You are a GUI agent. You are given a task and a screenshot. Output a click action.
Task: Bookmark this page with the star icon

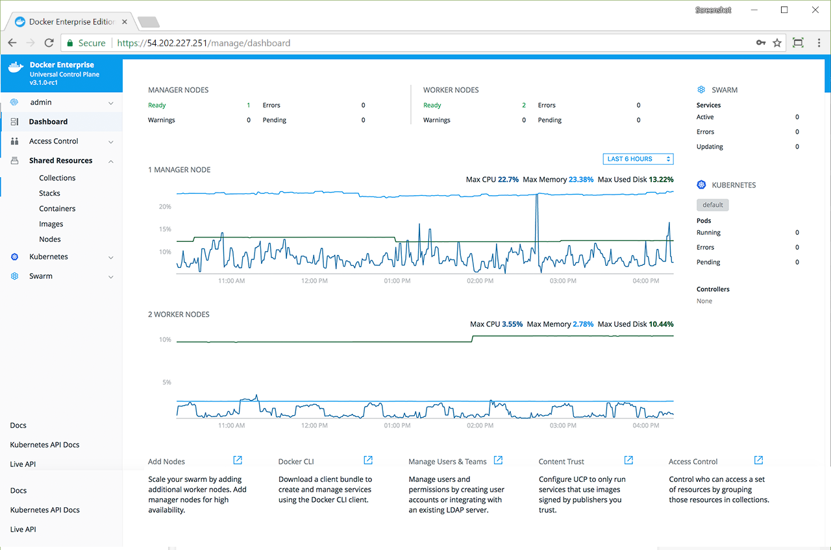[777, 43]
